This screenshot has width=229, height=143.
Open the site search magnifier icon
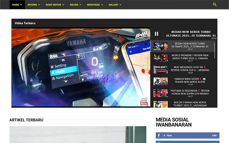(214, 4)
